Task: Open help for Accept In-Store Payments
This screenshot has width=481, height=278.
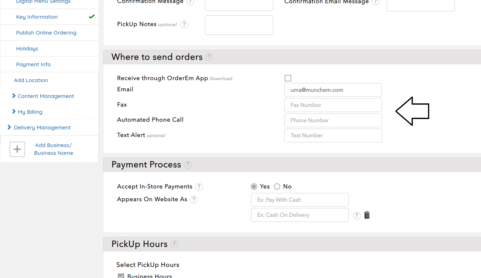Action: point(199,187)
